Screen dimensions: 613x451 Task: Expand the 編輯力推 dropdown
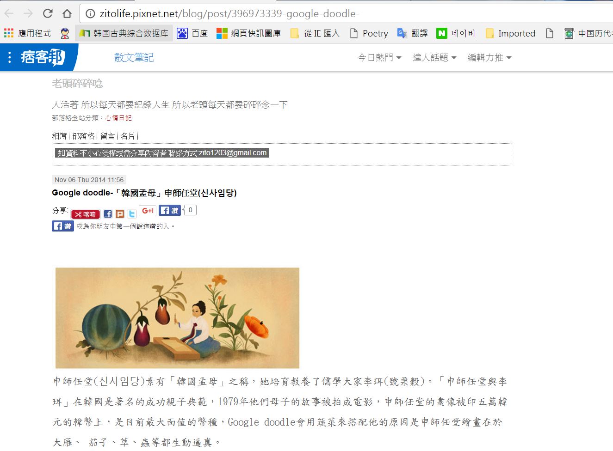pyautogui.click(x=489, y=57)
